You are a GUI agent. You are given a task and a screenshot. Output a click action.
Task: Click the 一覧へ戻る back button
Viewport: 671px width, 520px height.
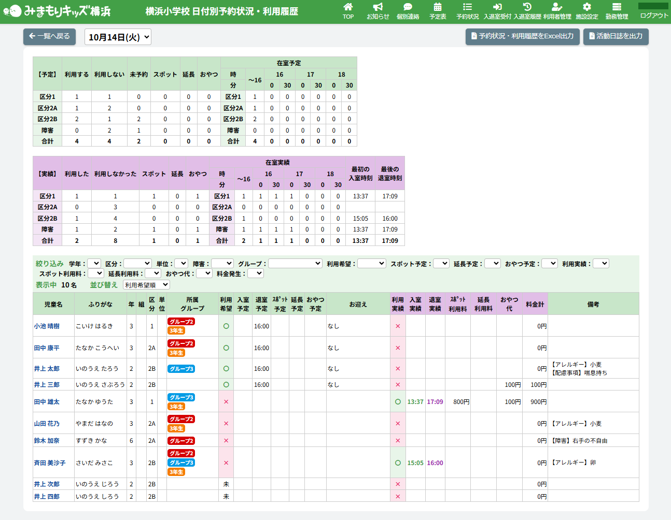(x=49, y=36)
